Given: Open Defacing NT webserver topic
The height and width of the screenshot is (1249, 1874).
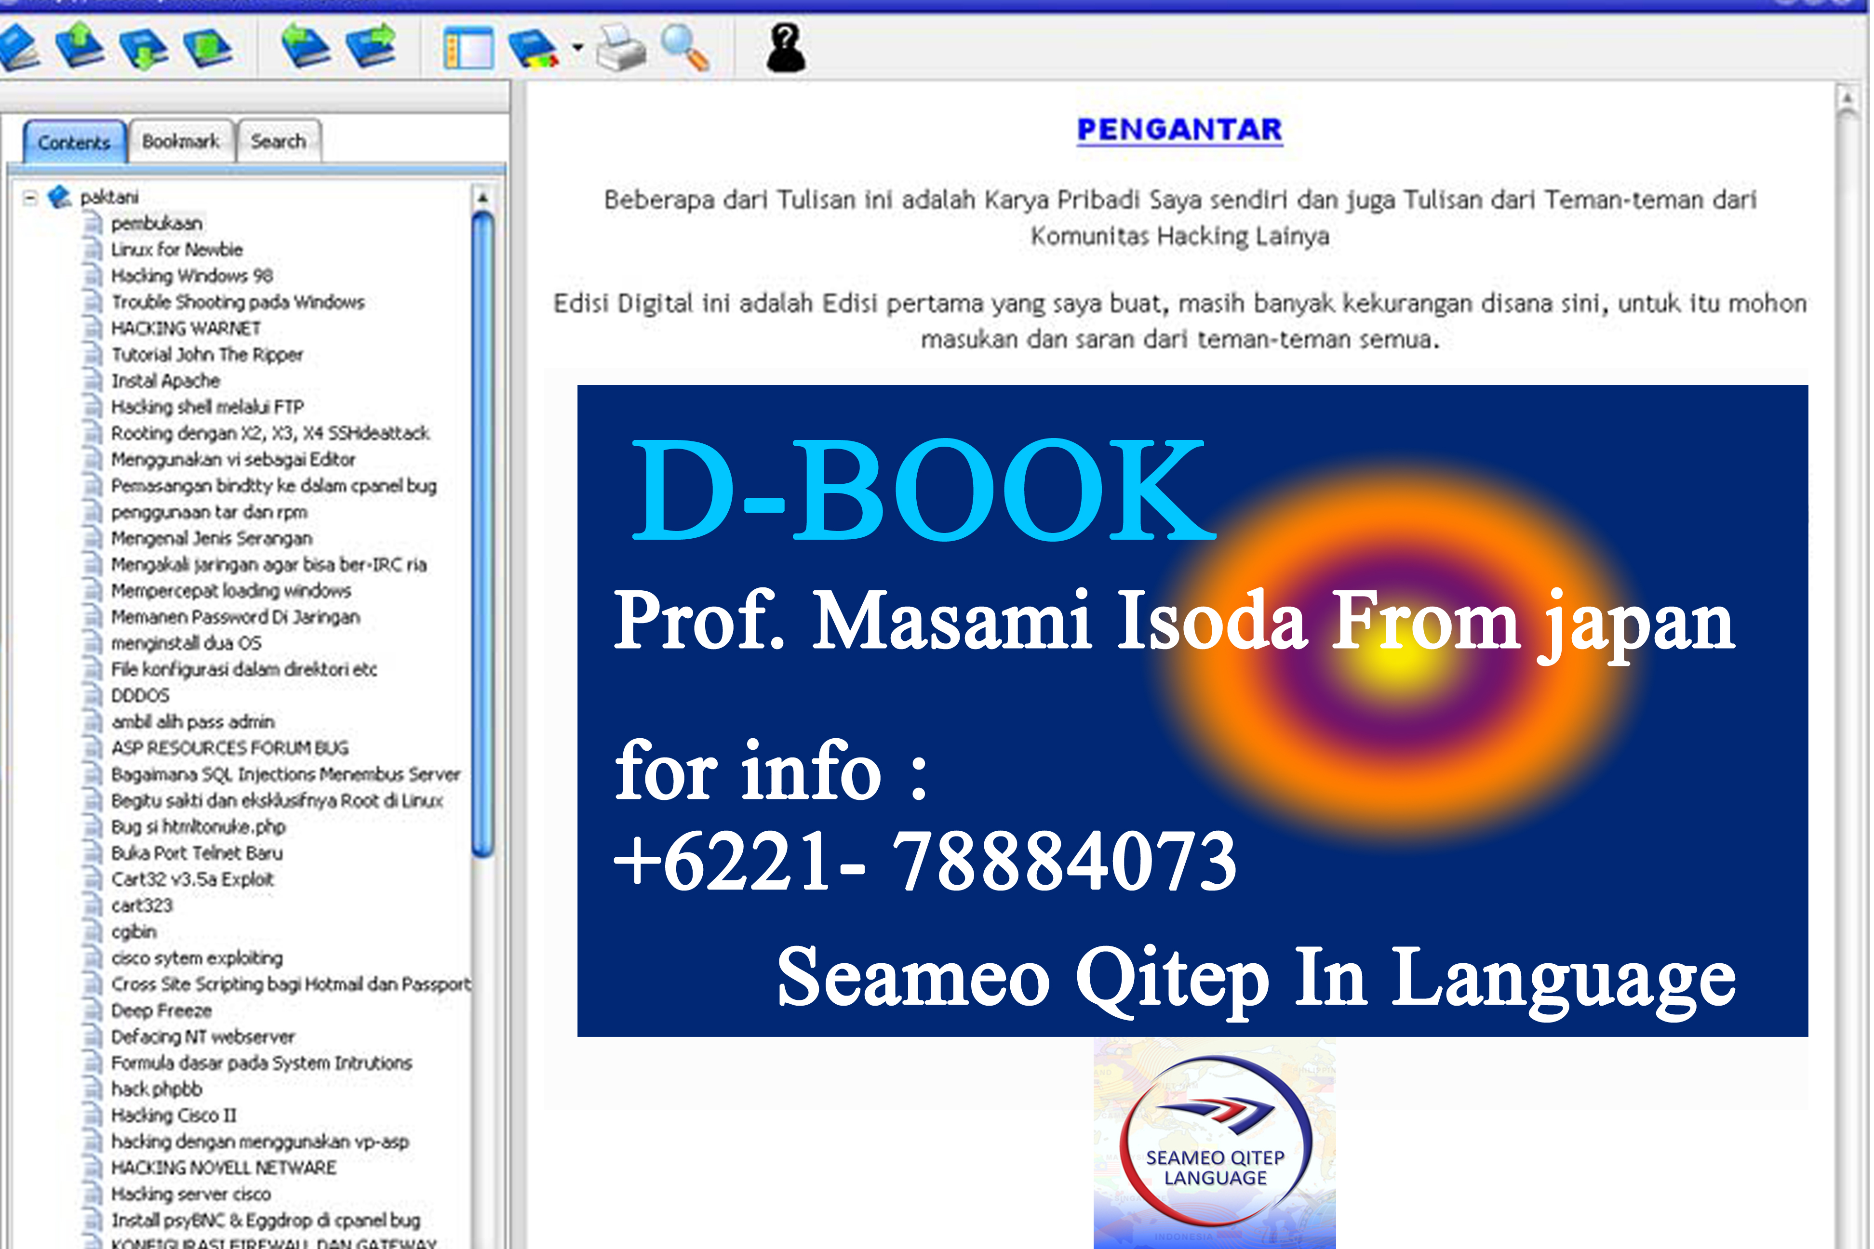Looking at the screenshot, I should point(202,1037).
